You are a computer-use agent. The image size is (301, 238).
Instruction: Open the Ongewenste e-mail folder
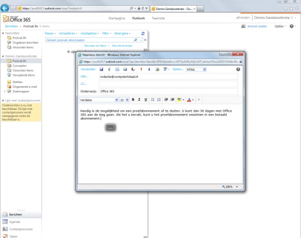(x=25, y=87)
